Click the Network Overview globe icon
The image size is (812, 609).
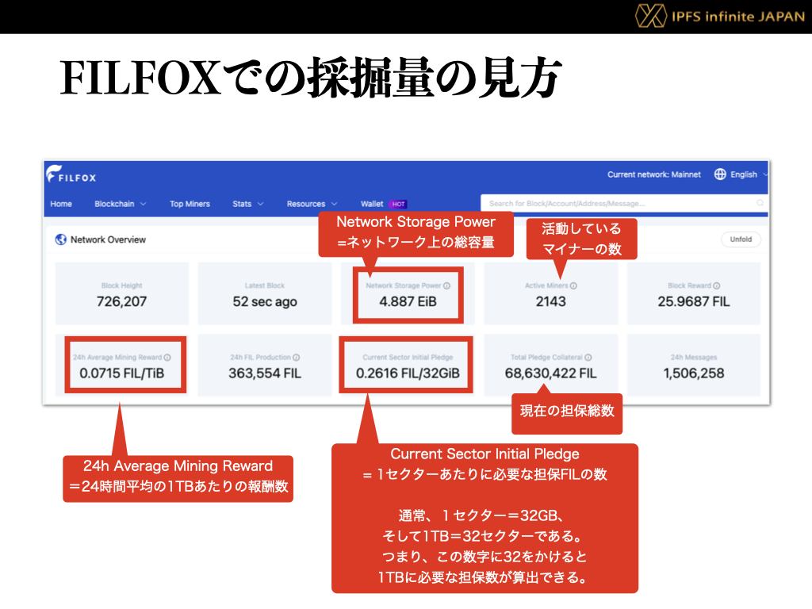coord(60,239)
